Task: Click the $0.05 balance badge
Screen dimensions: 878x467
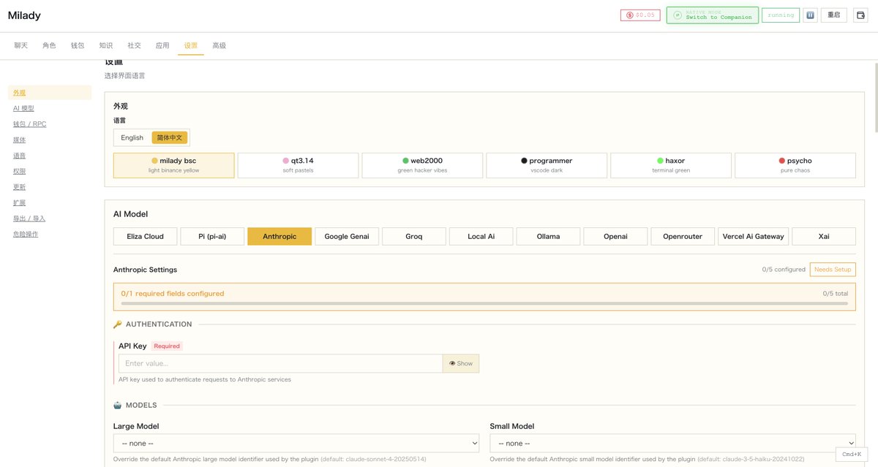Action: coord(640,15)
